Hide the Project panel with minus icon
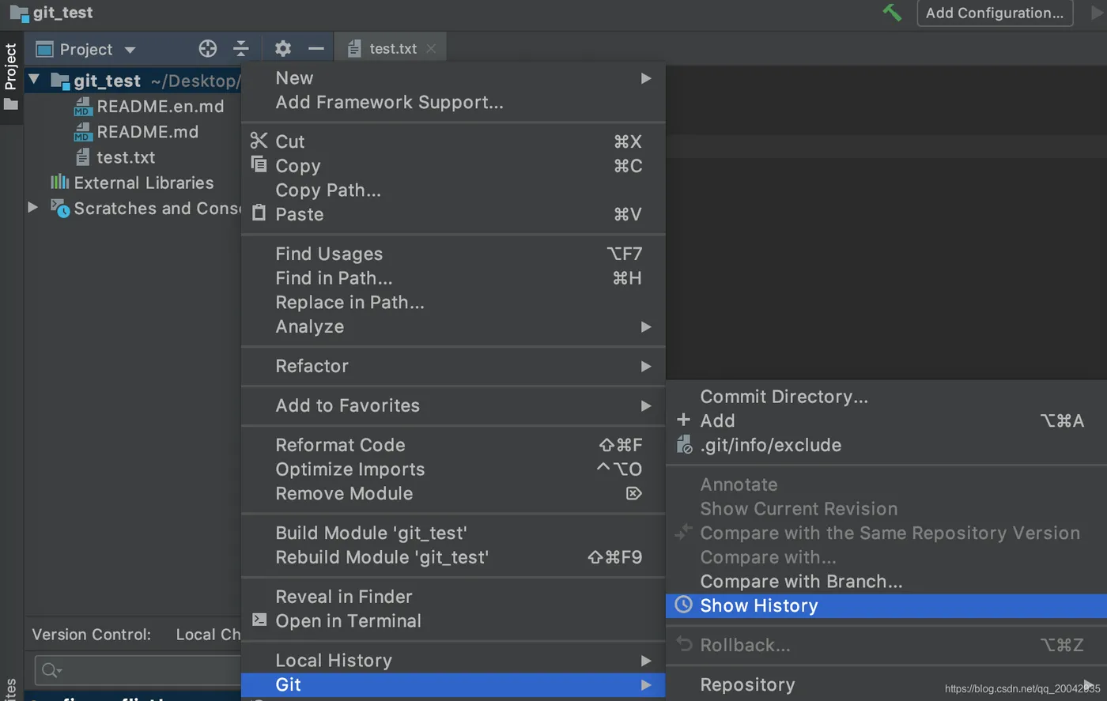Image resolution: width=1107 pixels, height=701 pixels. (x=316, y=49)
